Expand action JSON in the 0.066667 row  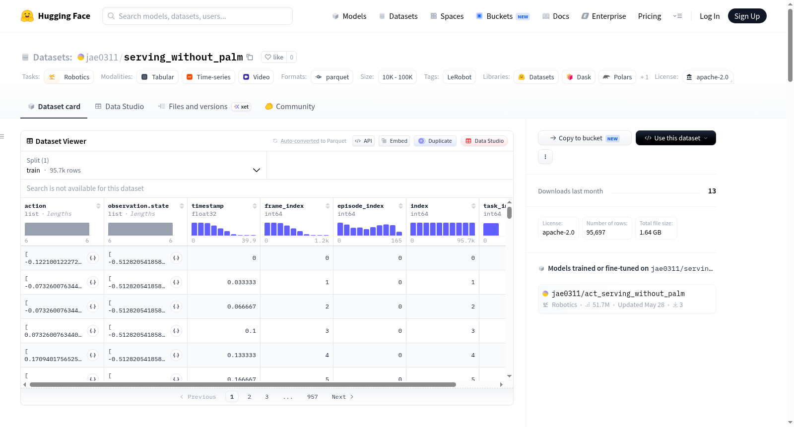[x=93, y=306]
